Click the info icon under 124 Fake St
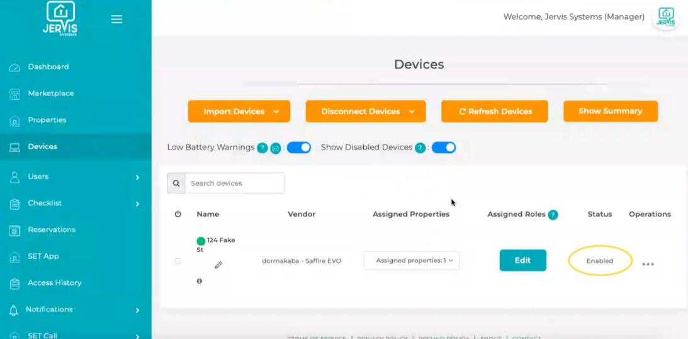Image resolution: width=688 pixels, height=339 pixels. tap(199, 281)
